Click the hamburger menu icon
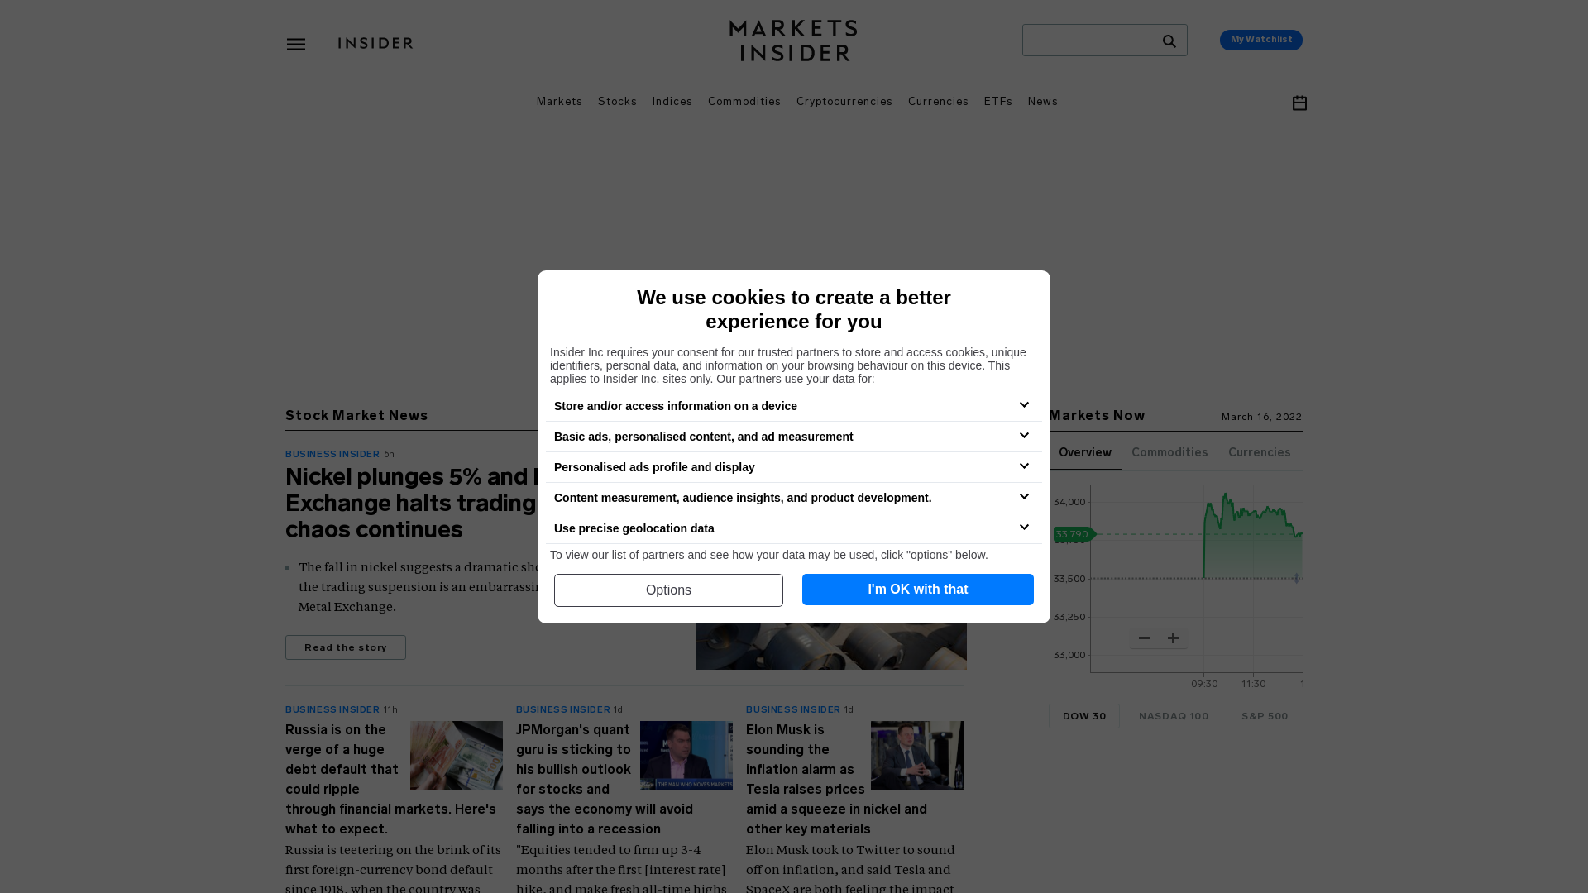 (x=297, y=44)
